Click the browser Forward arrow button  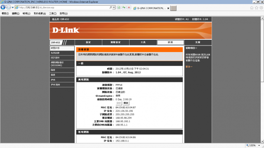pyautogui.click(x=8, y=7)
